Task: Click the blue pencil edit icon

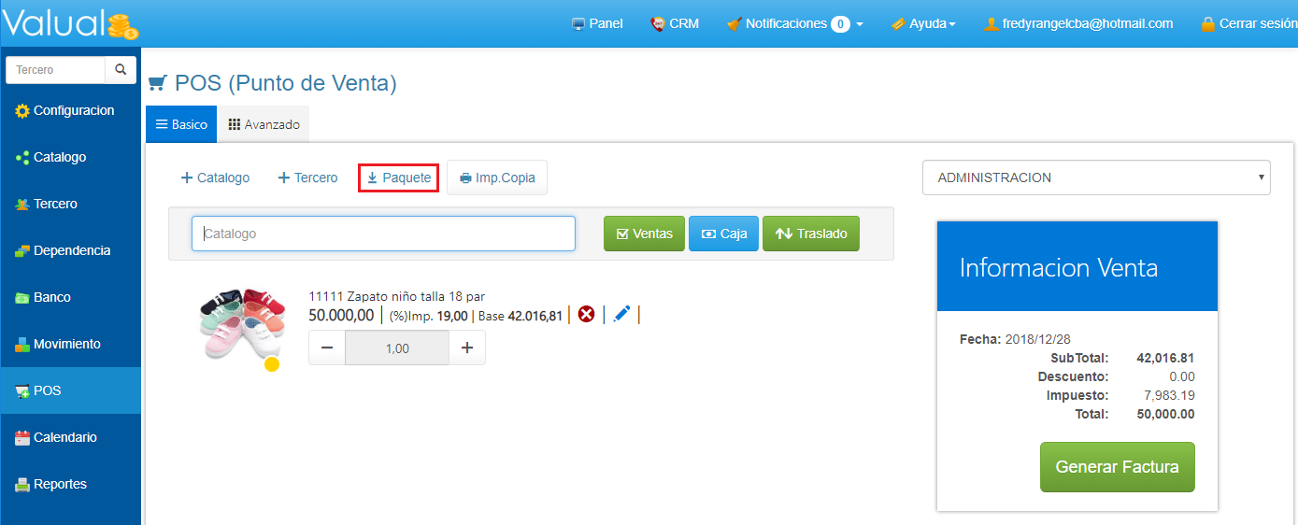Action: click(x=621, y=315)
